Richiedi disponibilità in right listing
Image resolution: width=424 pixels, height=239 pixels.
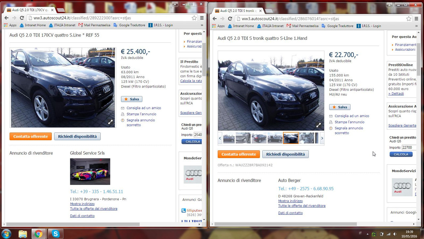pos(285,154)
